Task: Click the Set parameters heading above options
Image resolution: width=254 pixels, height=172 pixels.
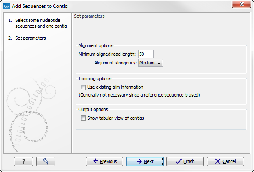Action: 89,16
